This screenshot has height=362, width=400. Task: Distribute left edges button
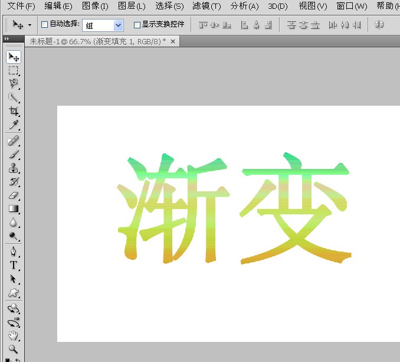(333, 25)
